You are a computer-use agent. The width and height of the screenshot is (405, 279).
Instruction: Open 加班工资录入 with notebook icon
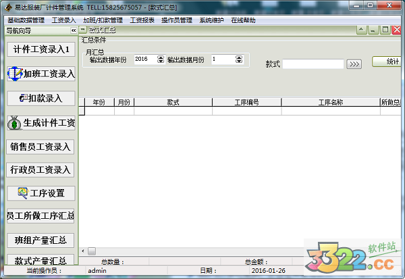click(x=41, y=74)
